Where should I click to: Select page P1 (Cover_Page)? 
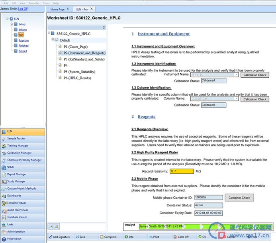76,47
